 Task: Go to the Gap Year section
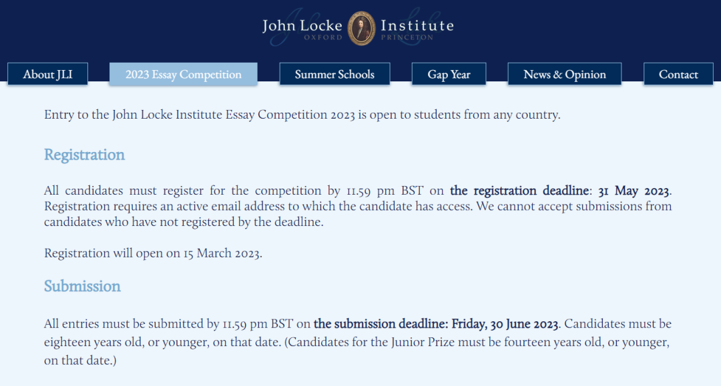[449, 75]
